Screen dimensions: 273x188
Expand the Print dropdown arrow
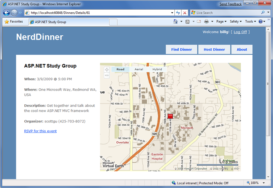pos(212,21)
